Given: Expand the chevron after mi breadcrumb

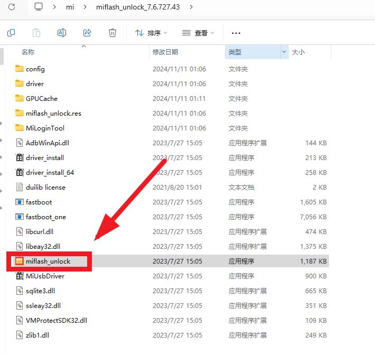Looking at the screenshot, I should (85, 7).
